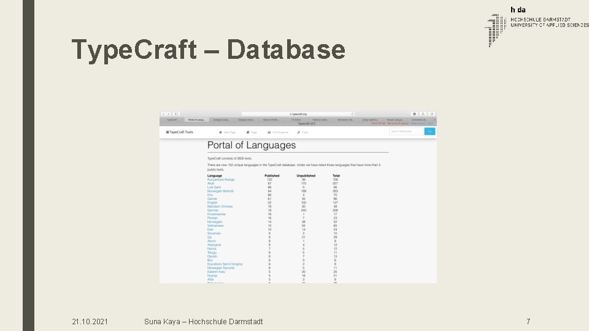The image size is (589, 331).
Task: Open the Slovenian language link
Action: pyautogui.click(x=214, y=234)
